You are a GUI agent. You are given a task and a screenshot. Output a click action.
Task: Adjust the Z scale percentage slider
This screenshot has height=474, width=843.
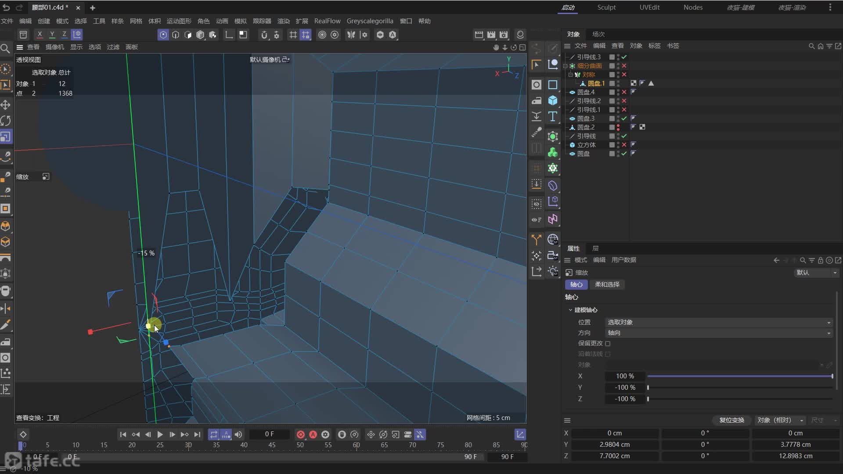tap(740, 399)
